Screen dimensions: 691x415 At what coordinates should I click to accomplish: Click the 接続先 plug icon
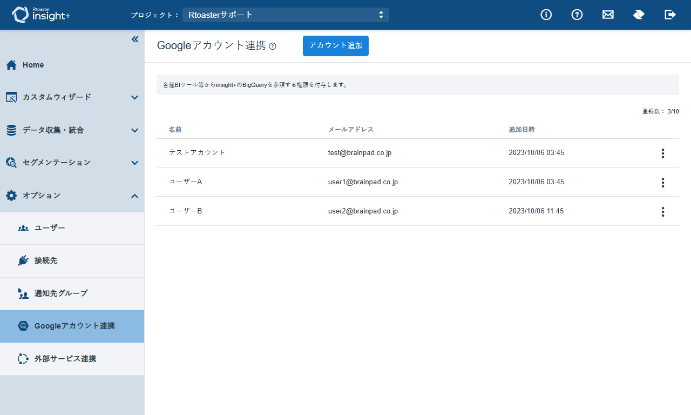coord(23,260)
